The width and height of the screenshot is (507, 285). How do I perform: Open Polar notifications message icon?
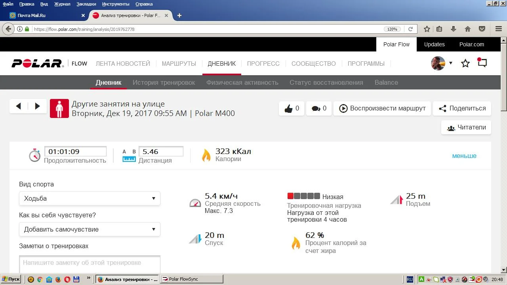(482, 63)
